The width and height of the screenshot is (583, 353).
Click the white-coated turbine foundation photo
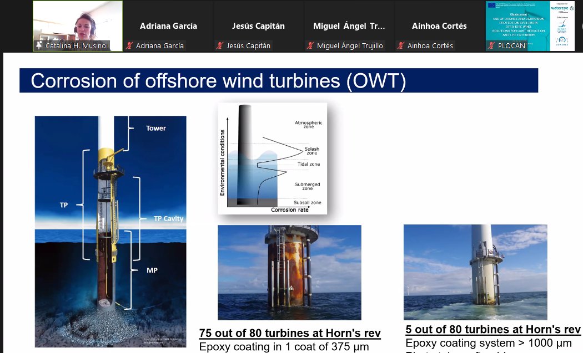(x=475, y=272)
